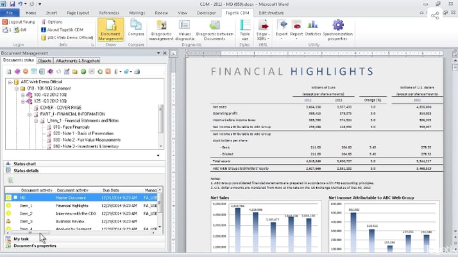Open About Tagetik CDM

[62, 29]
